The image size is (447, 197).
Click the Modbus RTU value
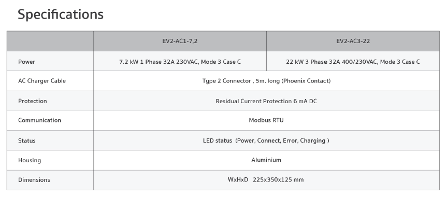point(266,120)
